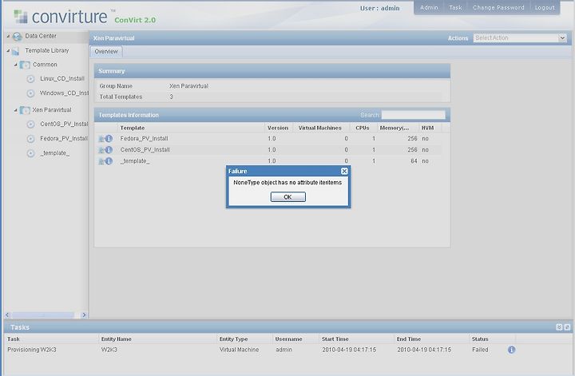
Task: Open the Select Action dropdown
Action: coord(561,38)
